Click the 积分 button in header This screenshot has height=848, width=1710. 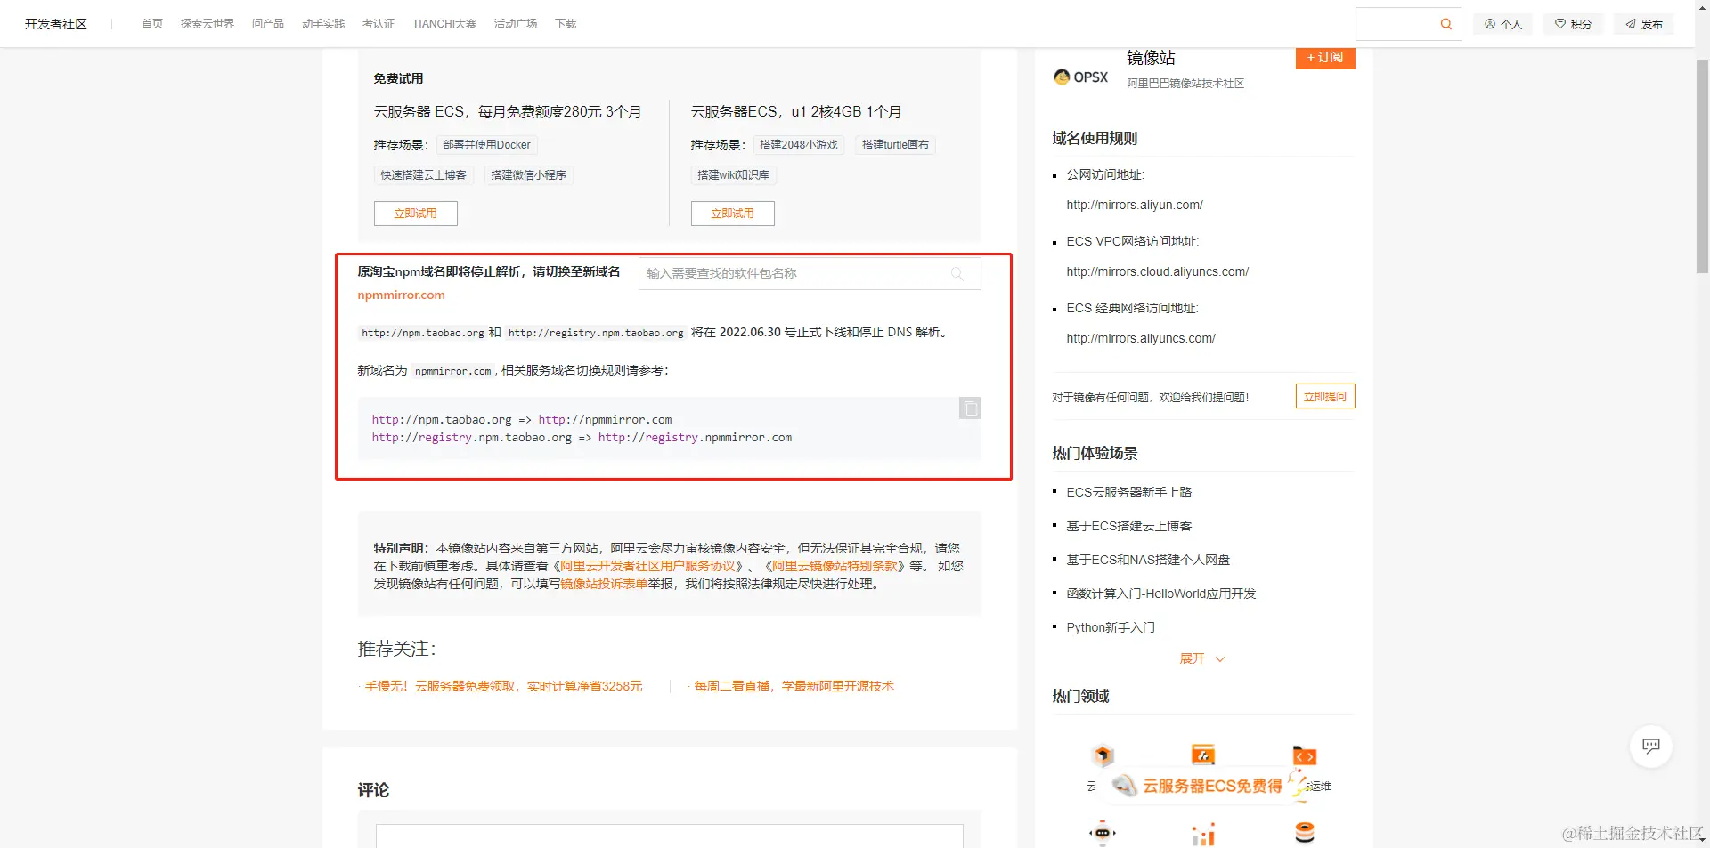[1574, 24]
